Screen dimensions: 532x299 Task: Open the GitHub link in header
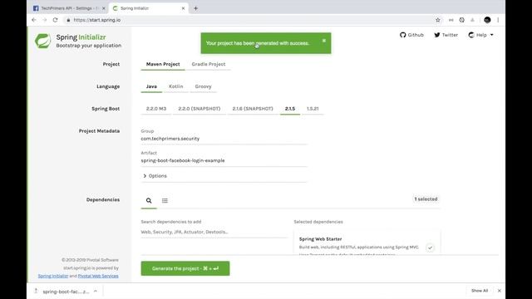[x=411, y=35]
